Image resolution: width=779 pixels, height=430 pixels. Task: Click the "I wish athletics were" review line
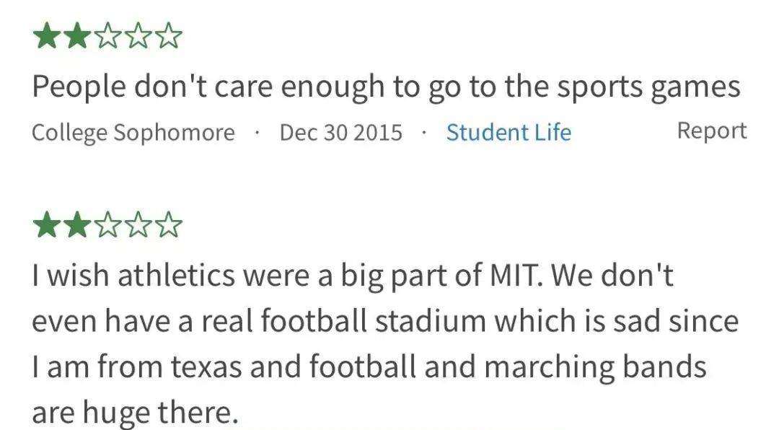pyautogui.click(x=352, y=275)
